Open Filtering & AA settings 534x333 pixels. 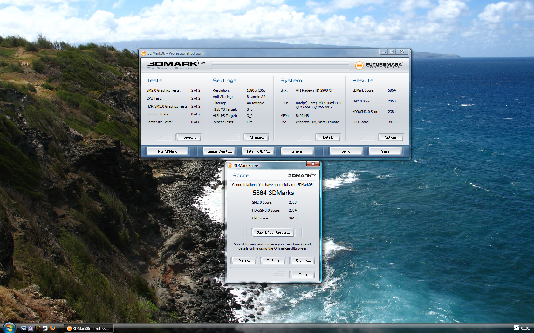(x=258, y=151)
